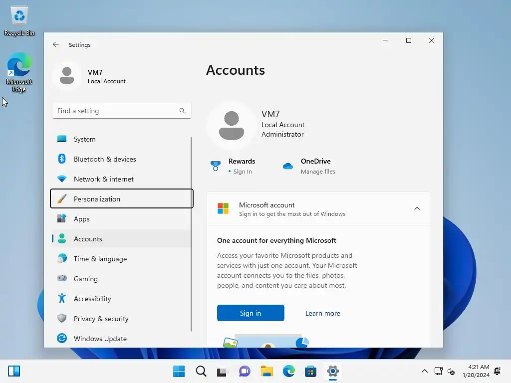Open Microsoft Store from the taskbar
Screen dimensions: 511x383
tap(310, 371)
